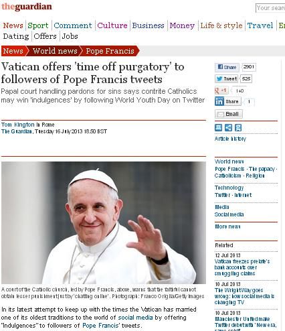Click the share icon in article tools
Viewport: 285px width, 331px height.
(228, 128)
